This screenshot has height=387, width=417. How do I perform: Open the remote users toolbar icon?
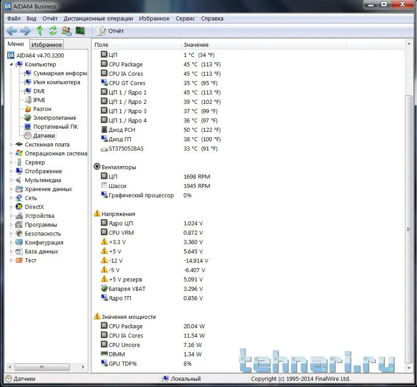point(67,31)
